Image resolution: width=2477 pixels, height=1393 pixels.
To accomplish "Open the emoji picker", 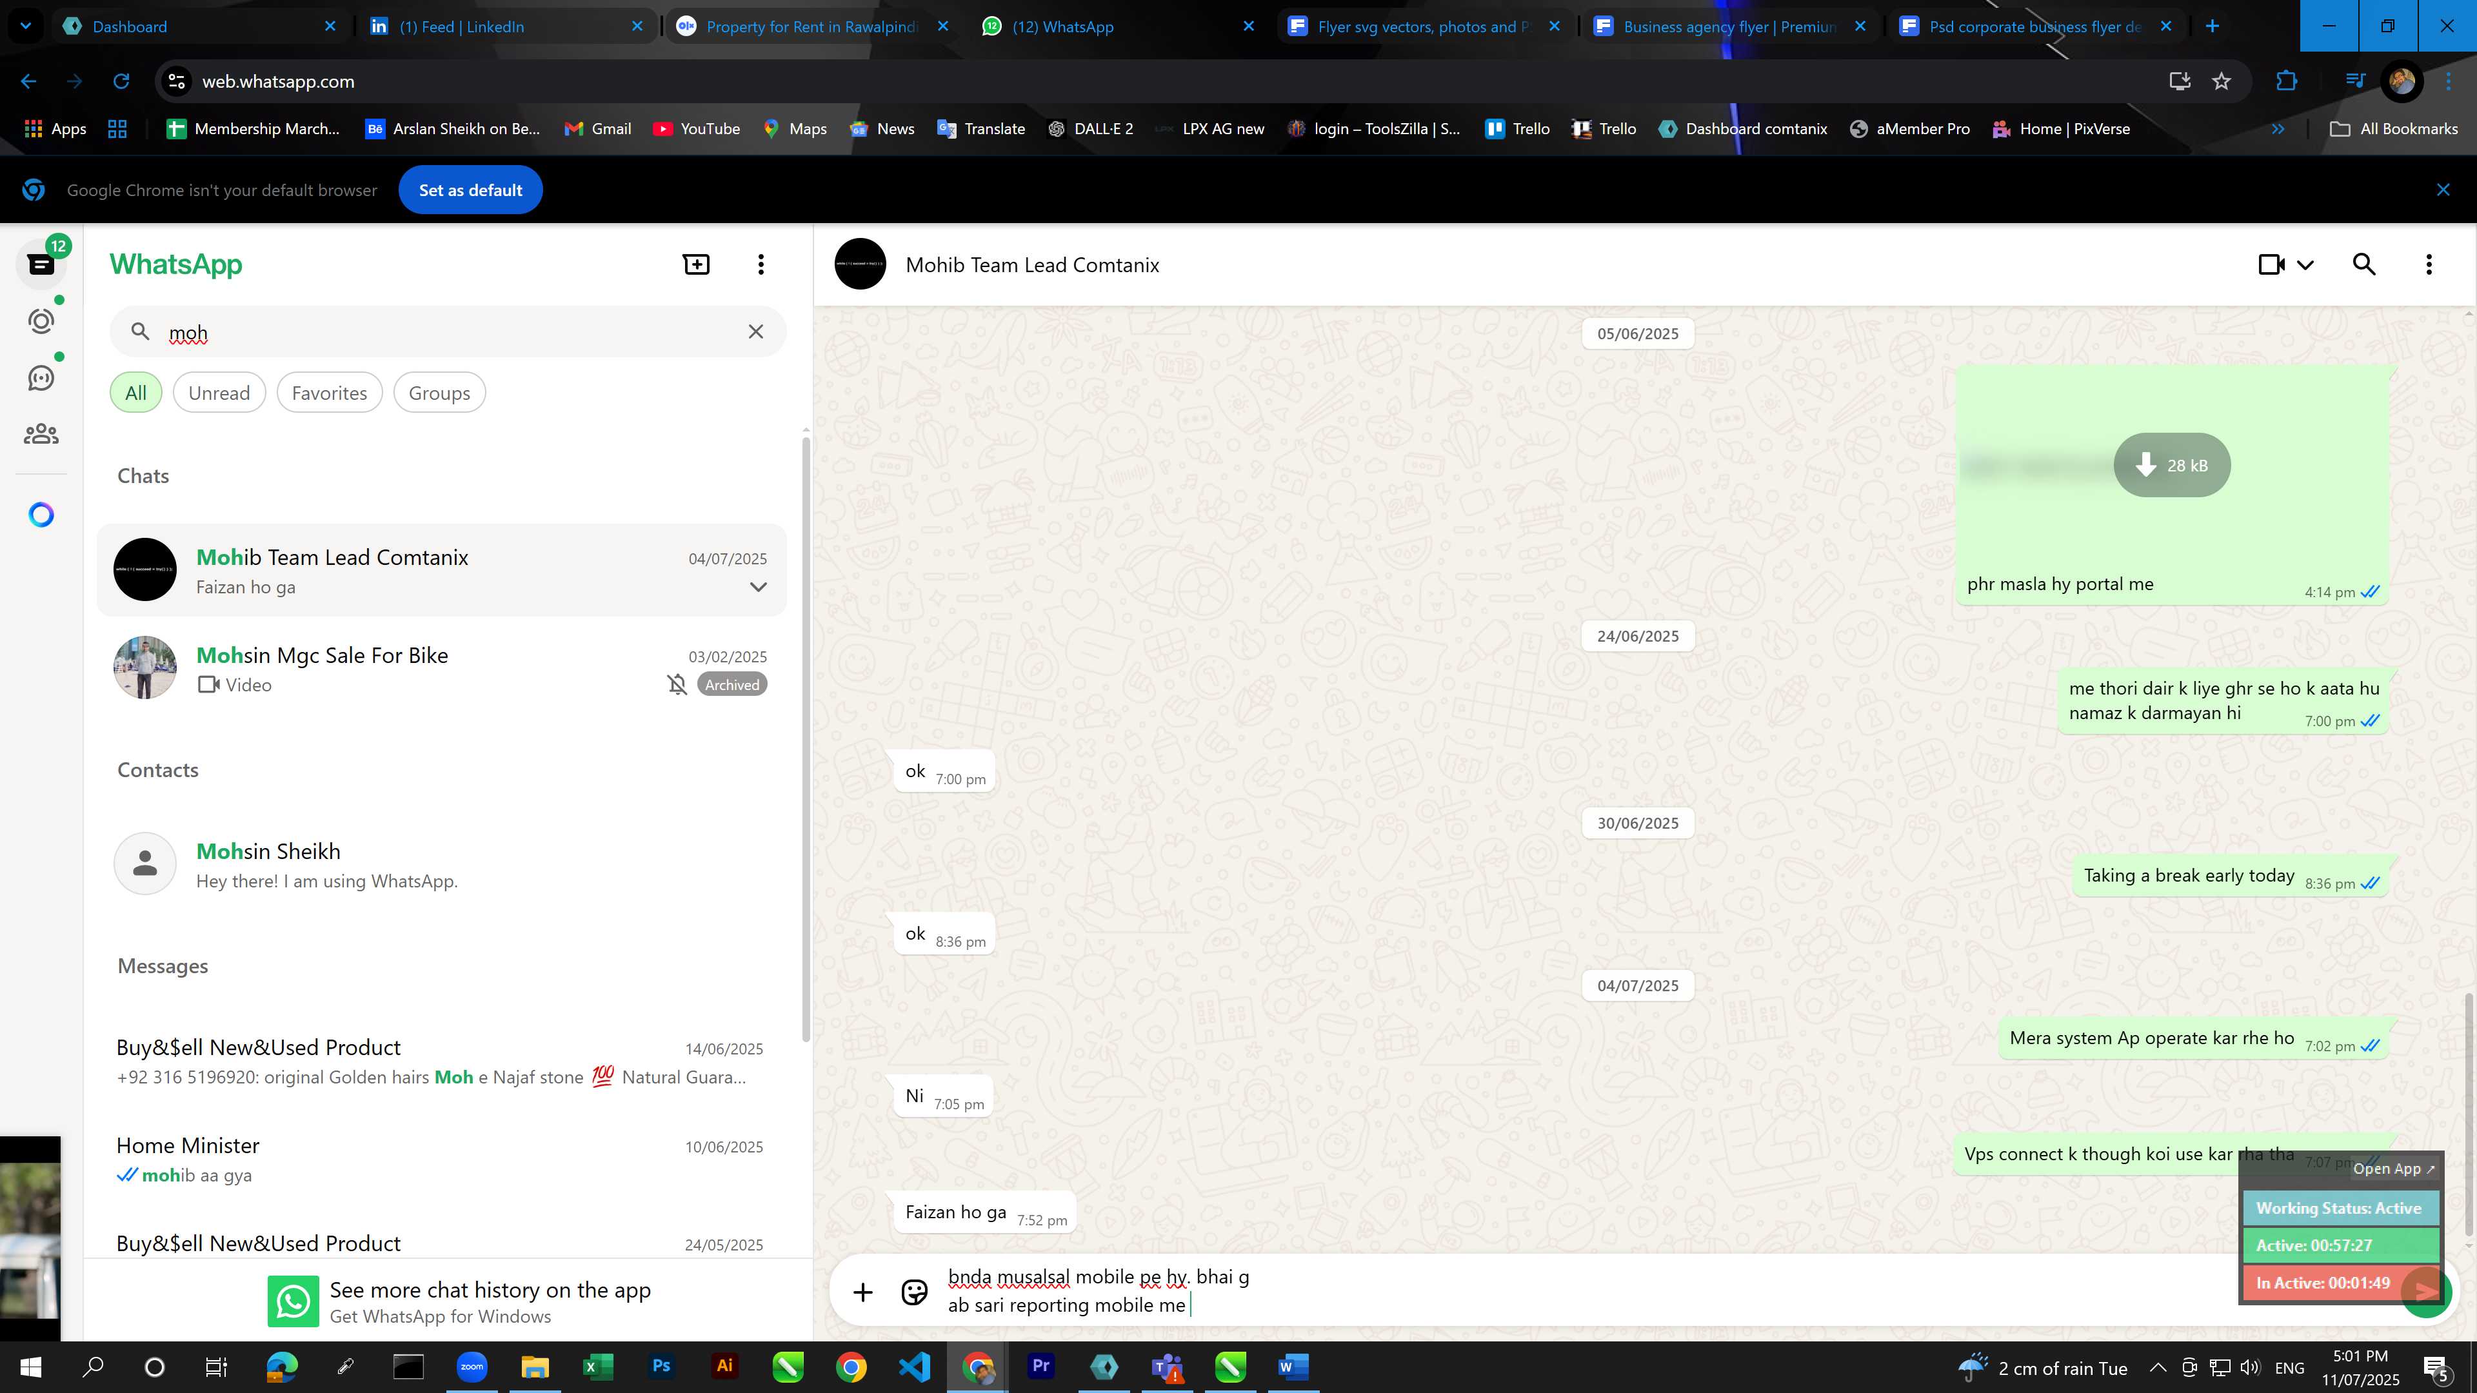I will (913, 1292).
